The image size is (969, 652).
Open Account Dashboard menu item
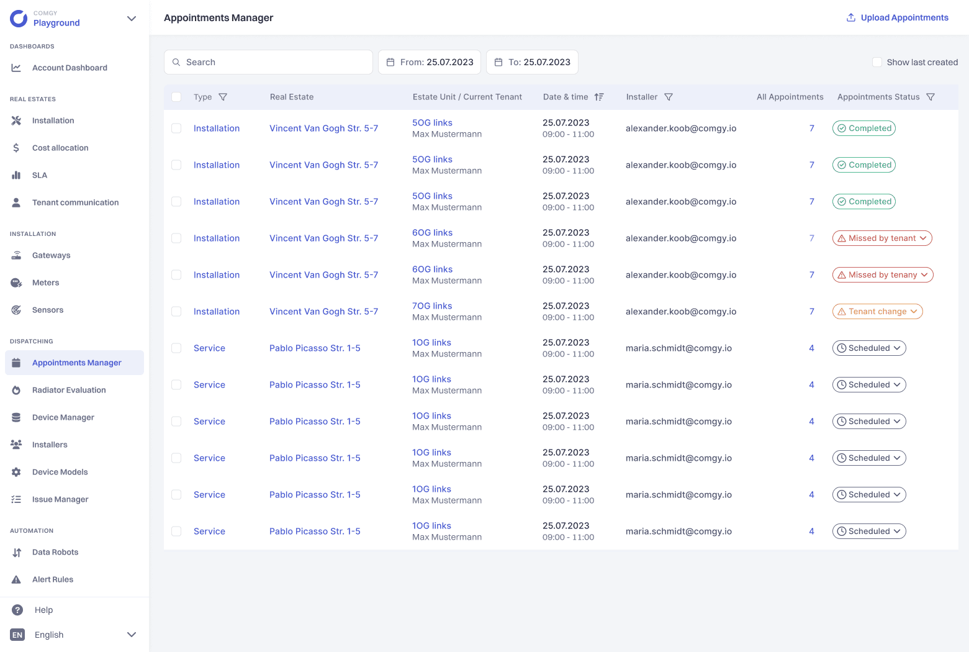[74, 68]
